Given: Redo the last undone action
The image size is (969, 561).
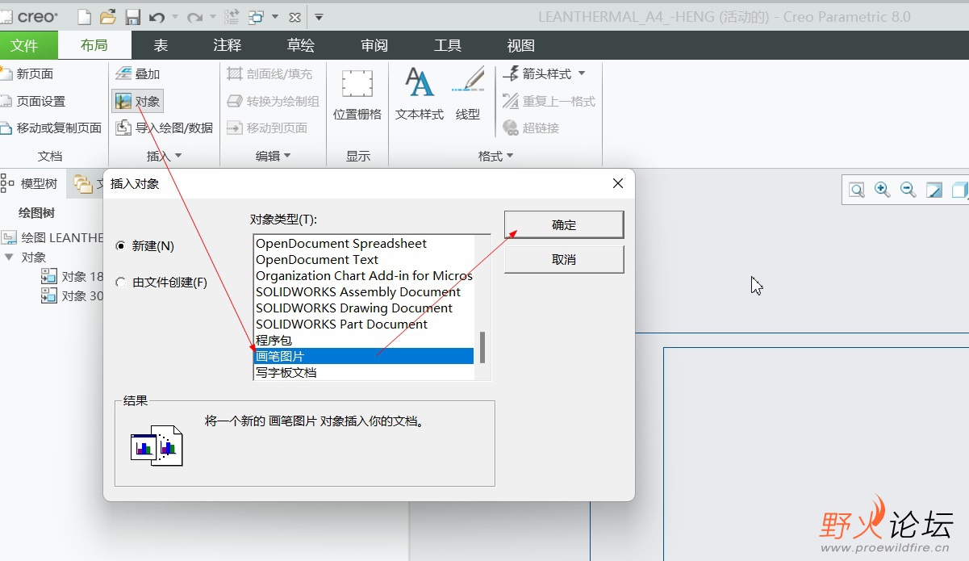Looking at the screenshot, I should 194,16.
